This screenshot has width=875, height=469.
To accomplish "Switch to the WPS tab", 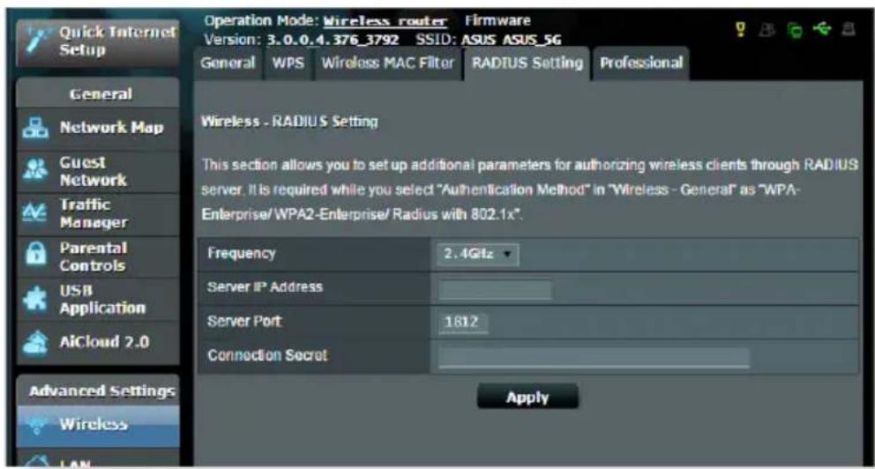I will (288, 63).
